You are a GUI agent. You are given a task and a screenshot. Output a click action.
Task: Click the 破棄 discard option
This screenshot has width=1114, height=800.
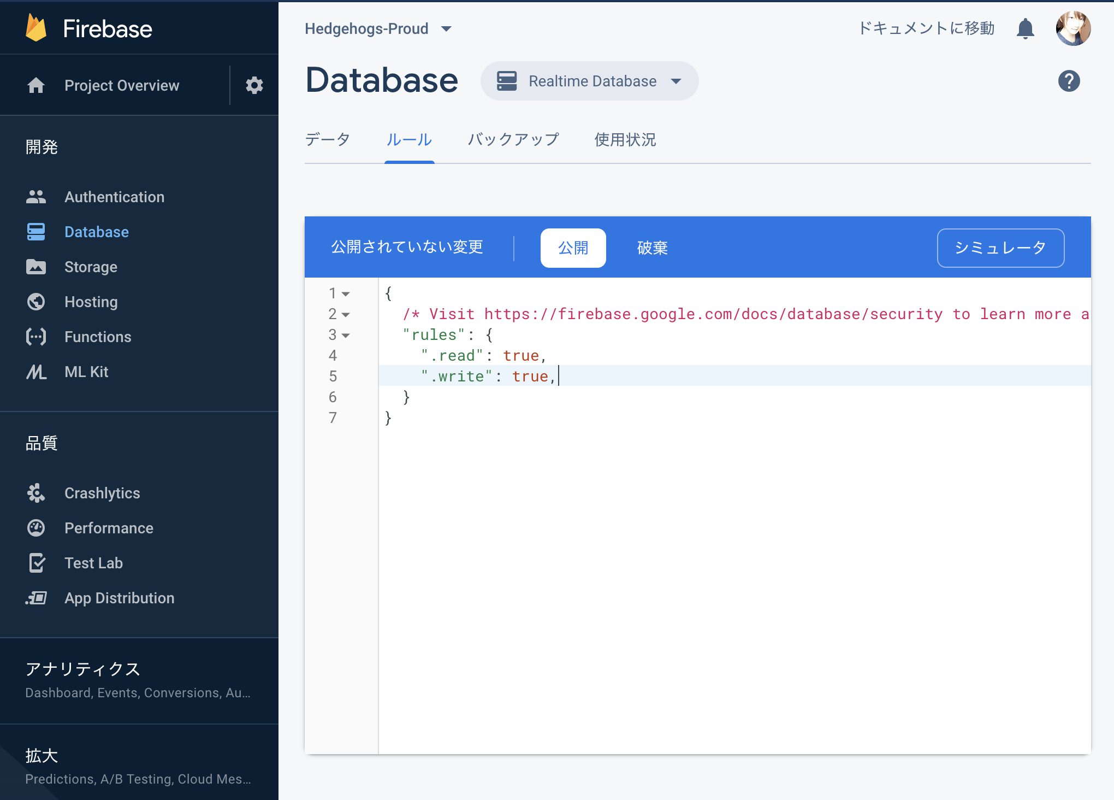pyautogui.click(x=652, y=248)
